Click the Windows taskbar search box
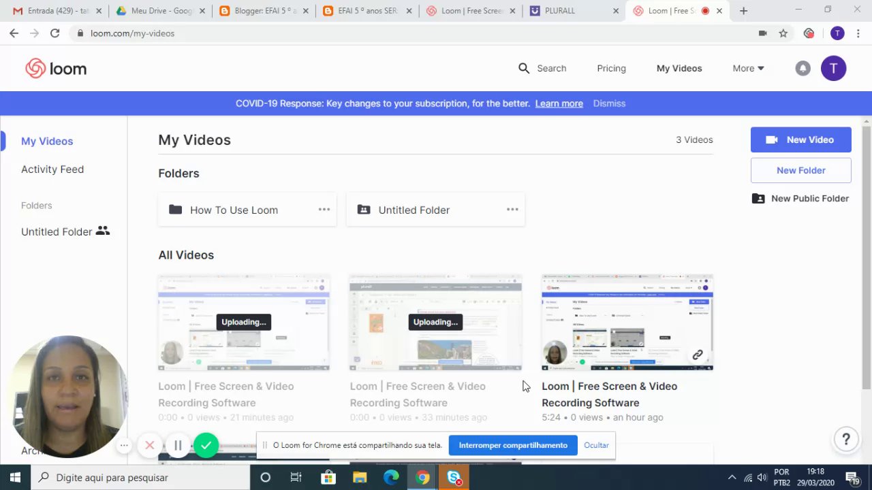The width and height of the screenshot is (872, 490). tap(140, 477)
